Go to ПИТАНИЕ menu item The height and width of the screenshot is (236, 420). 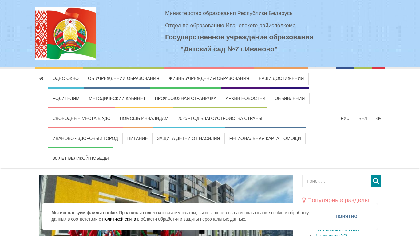point(137,138)
